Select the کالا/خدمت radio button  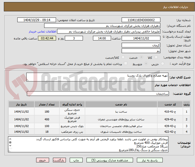pos(123,57)
